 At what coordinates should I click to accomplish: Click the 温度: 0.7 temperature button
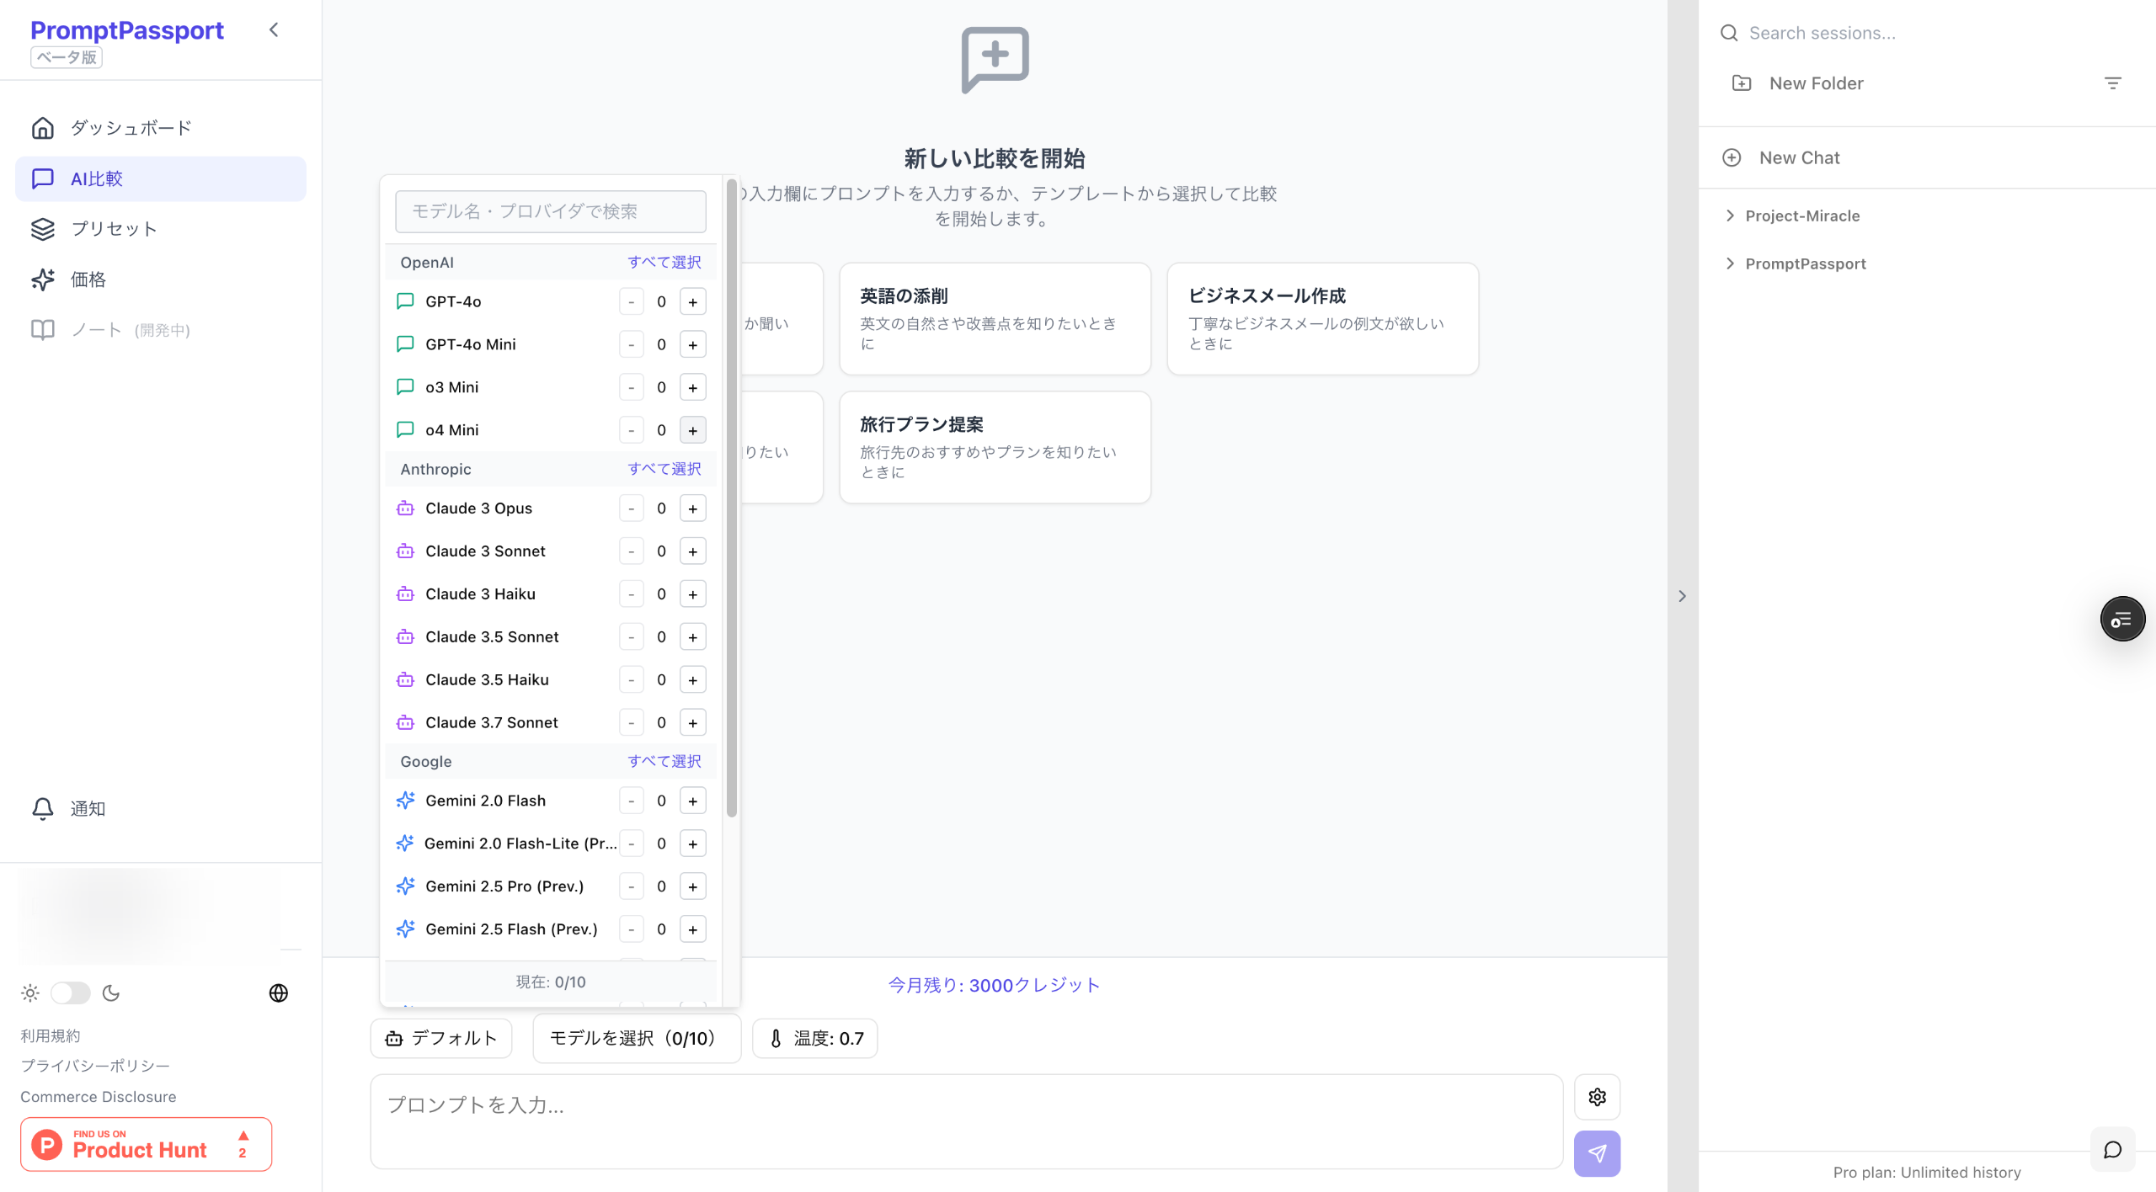tap(814, 1038)
